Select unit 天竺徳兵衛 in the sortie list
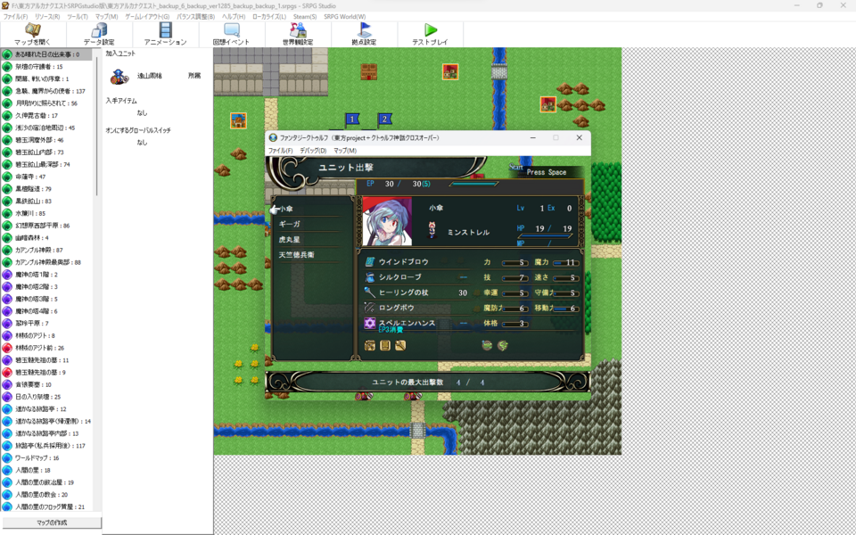Screen dimensions: 856x535 (296, 255)
